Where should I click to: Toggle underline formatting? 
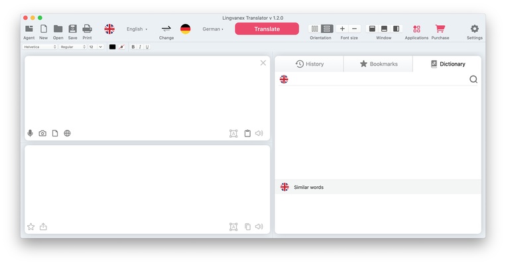(x=147, y=47)
